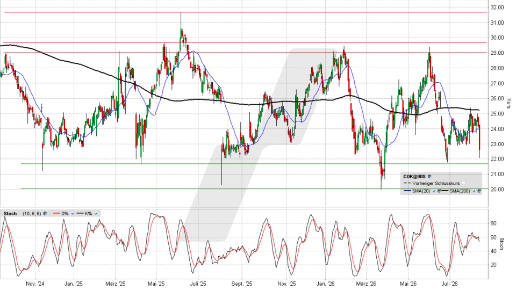Click the K% legend label

coord(88,214)
